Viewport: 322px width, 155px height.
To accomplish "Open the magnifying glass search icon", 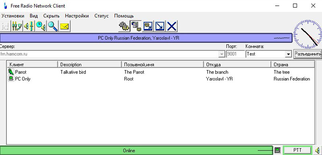I will [53, 26].
